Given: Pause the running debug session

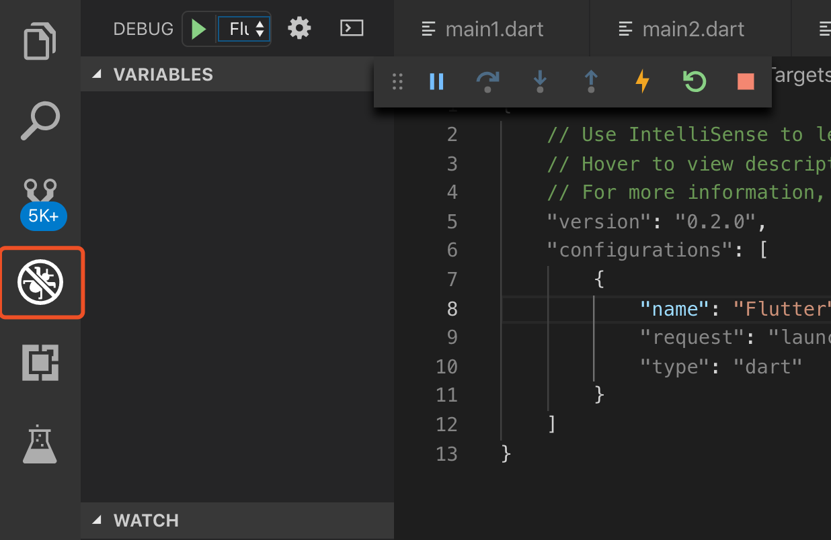Looking at the screenshot, I should click(x=436, y=81).
